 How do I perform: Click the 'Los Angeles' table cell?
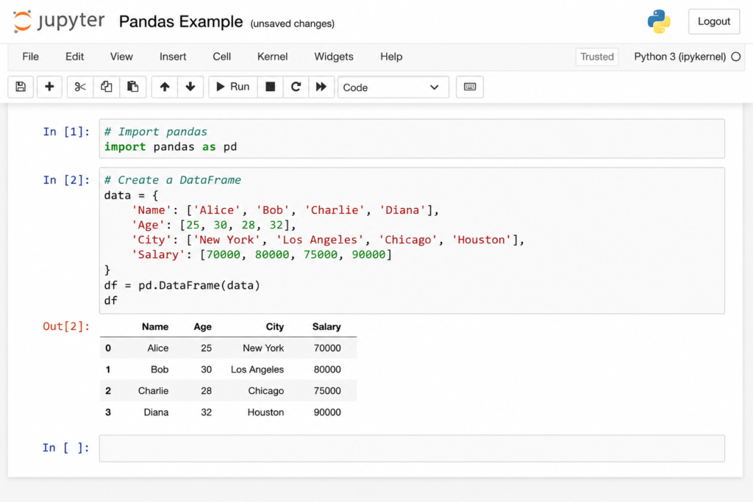point(257,370)
